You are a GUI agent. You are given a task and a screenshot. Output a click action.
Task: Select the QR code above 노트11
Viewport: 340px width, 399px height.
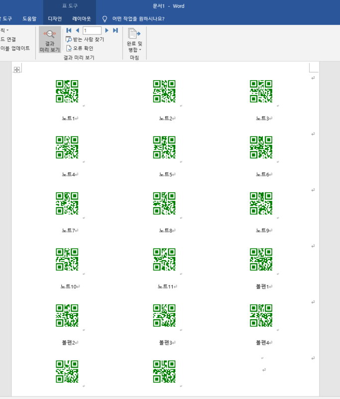click(x=164, y=260)
